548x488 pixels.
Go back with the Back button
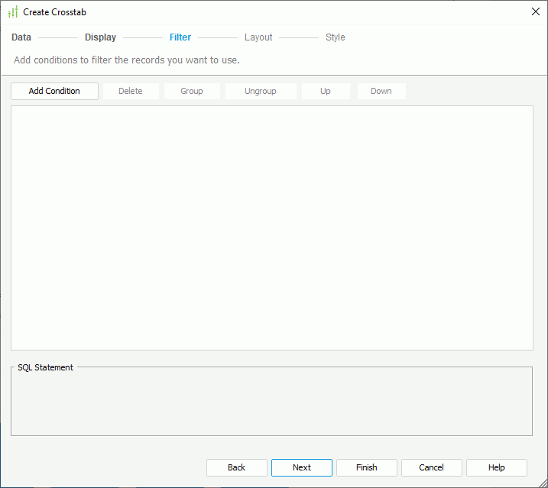click(x=237, y=467)
